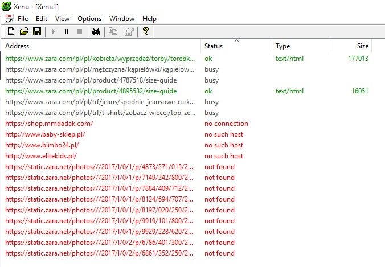Select the shop.mmdadak.com link row
The width and height of the screenshot is (385, 267).
[50, 124]
